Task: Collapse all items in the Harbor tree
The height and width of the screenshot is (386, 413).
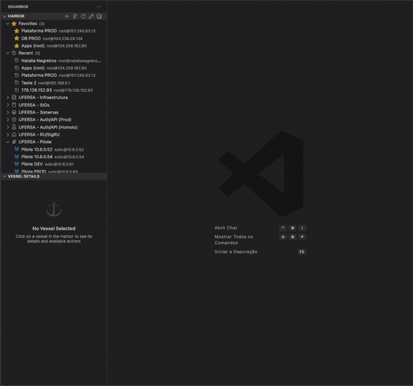Action: (99, 17)
